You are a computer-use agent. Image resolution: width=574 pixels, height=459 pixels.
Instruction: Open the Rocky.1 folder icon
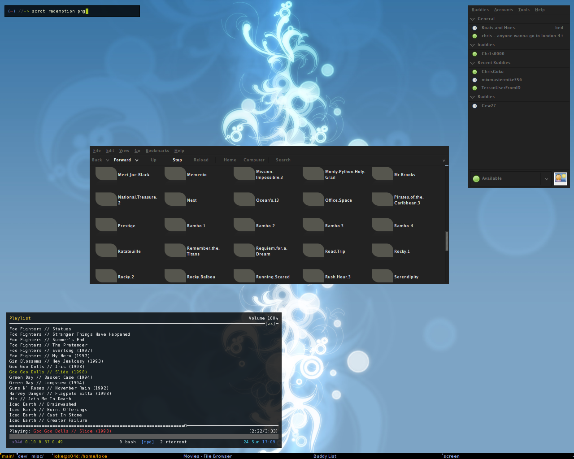(x=383, y=251)
